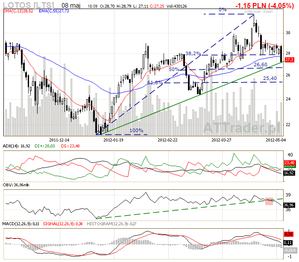299x262 pixels.
Task: Click the 30 price axis label
Action: pos(288,33)
